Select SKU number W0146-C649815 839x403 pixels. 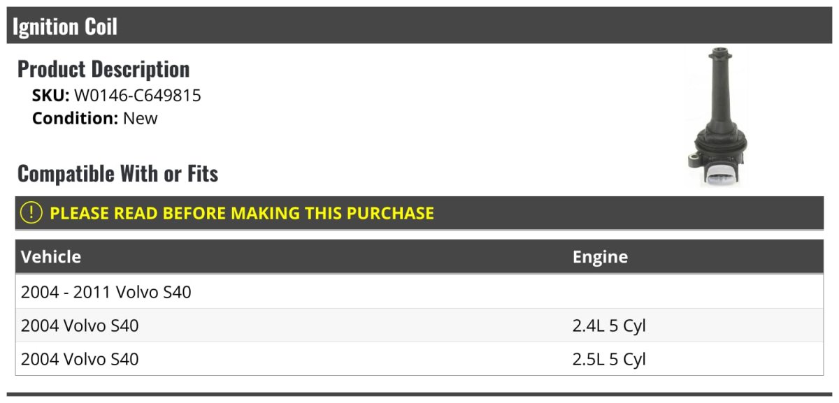[138, 96]
